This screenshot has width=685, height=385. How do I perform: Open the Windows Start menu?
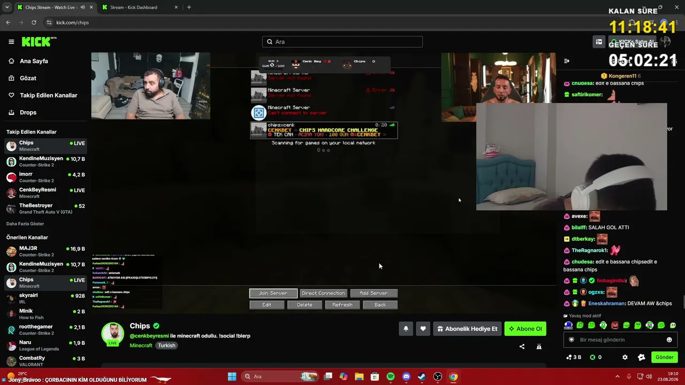click(232, 376)
